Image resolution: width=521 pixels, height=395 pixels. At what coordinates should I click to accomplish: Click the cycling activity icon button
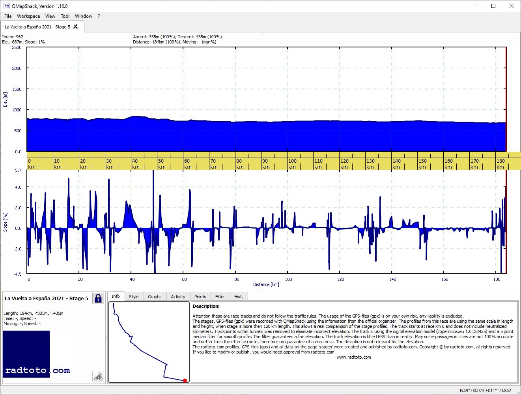click(98, 376)
